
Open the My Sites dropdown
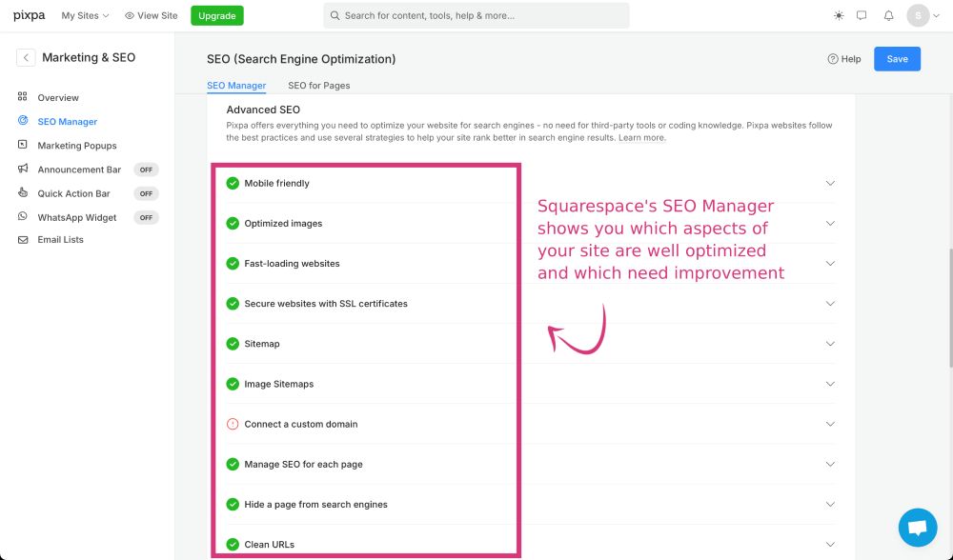pyautogui.click(x=85, y=16)
